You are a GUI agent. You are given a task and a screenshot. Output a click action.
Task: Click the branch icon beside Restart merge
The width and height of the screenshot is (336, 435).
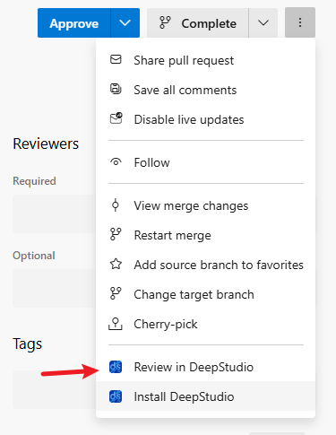point(116,234)
